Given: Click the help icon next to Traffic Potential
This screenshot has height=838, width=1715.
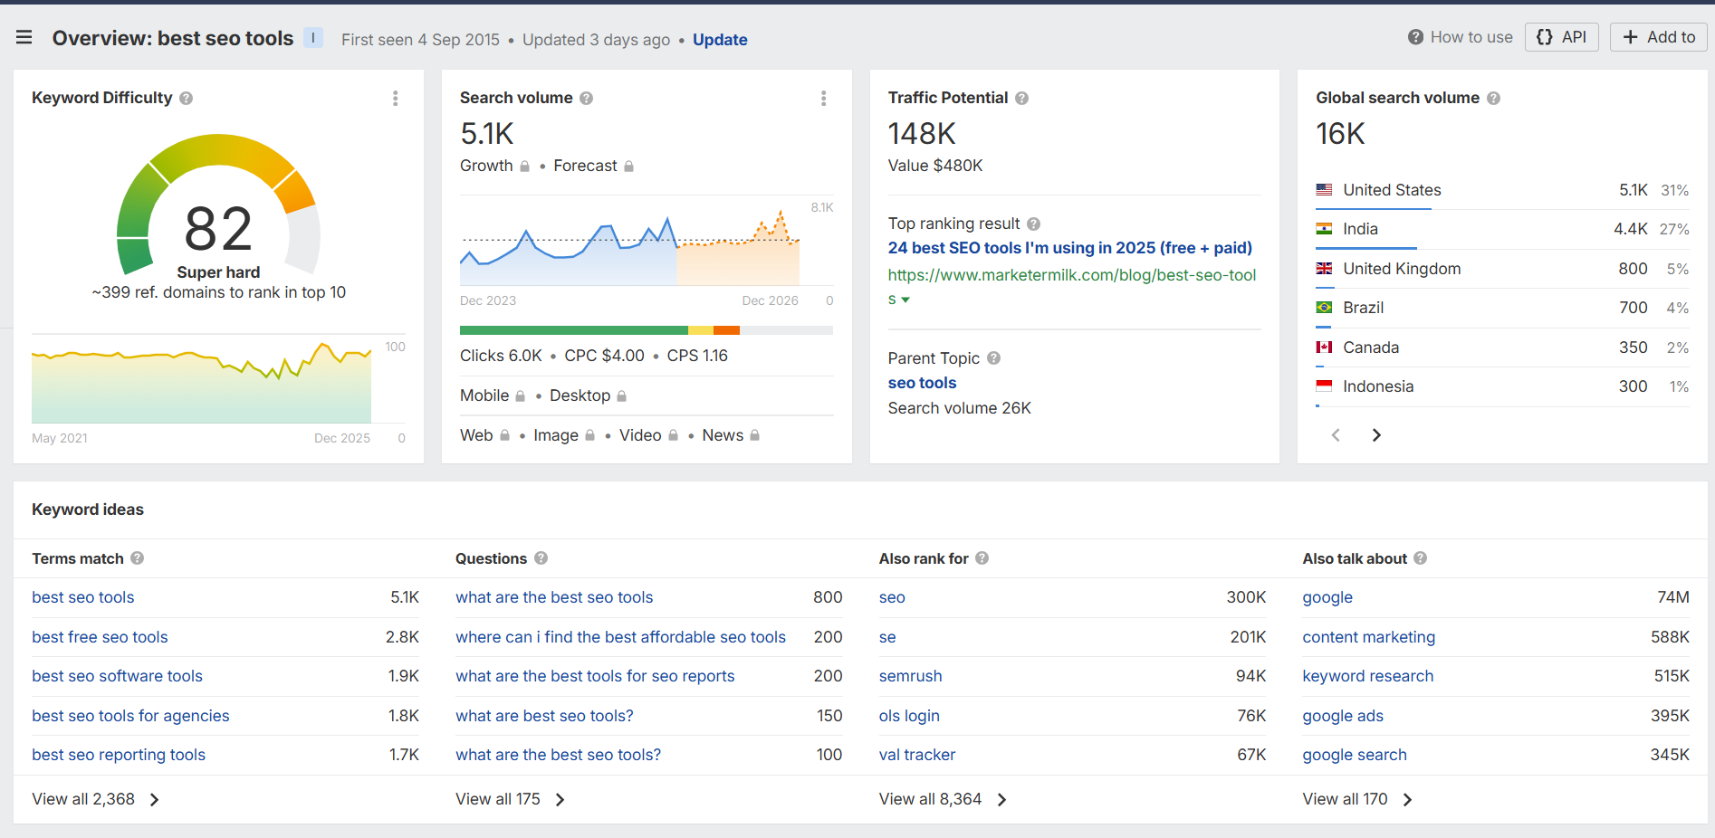Looking at the screenshot, I should [x=1021, y=98].
